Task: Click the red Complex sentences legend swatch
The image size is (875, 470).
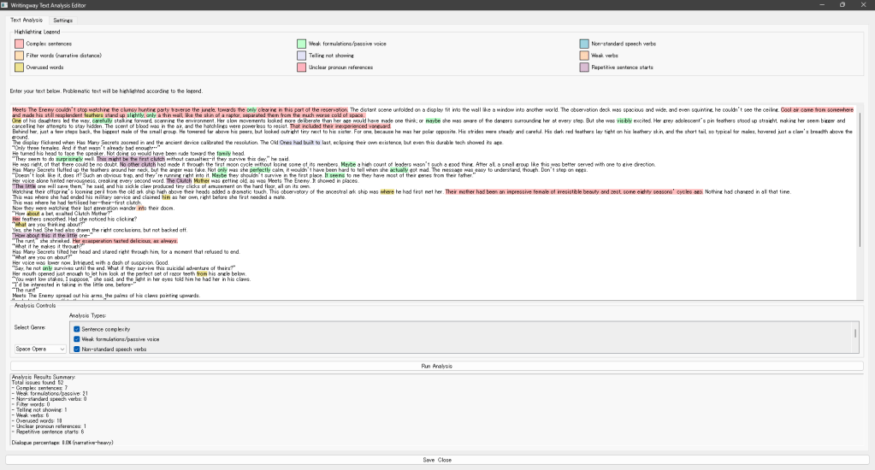Action: pyautogui.click(x=19, y=44)
